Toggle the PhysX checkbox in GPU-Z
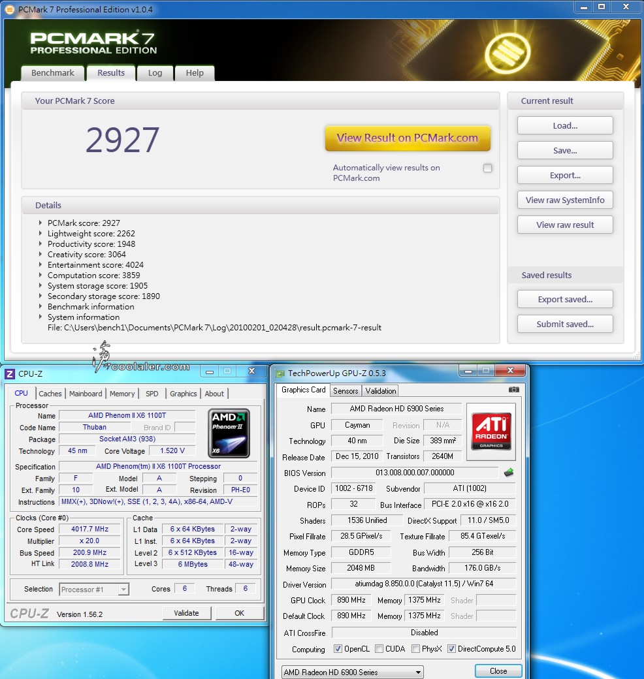 tap(416, 649)
